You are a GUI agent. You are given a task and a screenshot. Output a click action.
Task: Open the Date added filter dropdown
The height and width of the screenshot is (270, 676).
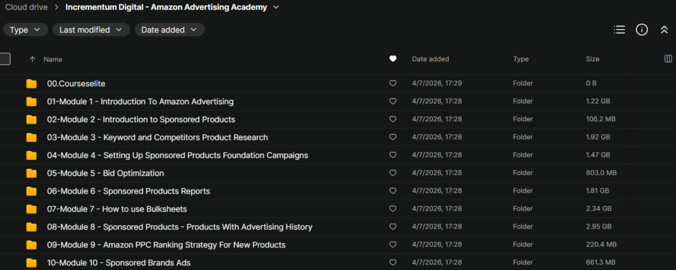[170, 30]
